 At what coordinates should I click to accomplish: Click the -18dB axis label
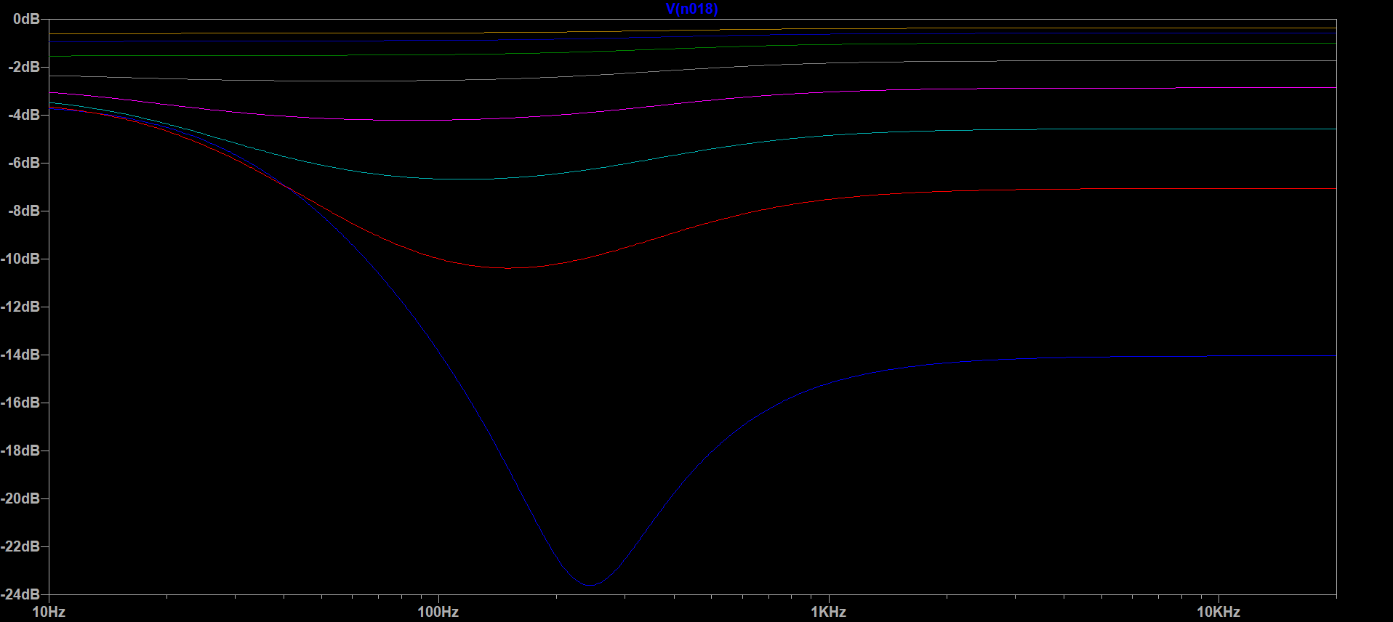click(20, 451)
